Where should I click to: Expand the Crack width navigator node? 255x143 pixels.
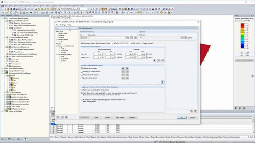pos(5,107)
